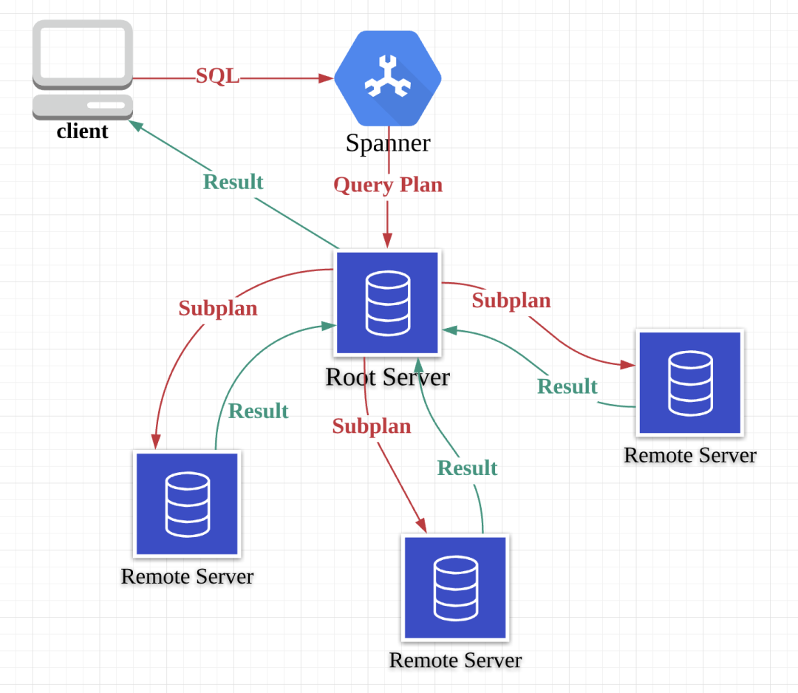Click the 'Result' label above the Remote Server directly below Root Server
The height and width of the screenshot is (693, 798).
pyautogui.click(x=467, y=468)
